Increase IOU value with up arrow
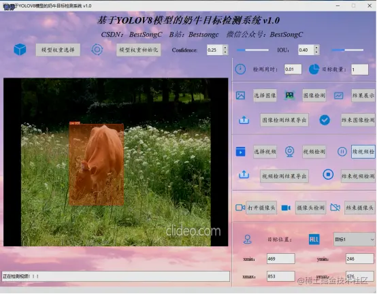Image resolution: width=377 pixels, height=294 pixels. [x=316, y=48]
